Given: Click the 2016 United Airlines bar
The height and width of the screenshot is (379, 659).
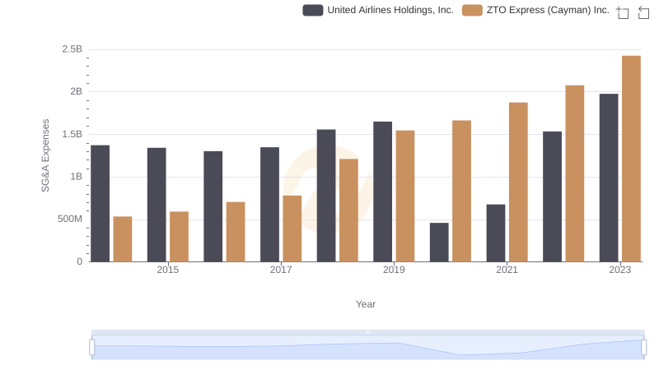Looking at the screenshot, I should pos(213,206).
